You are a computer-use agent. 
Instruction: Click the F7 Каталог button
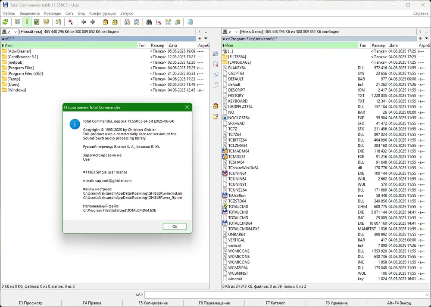tap(275, 303)
